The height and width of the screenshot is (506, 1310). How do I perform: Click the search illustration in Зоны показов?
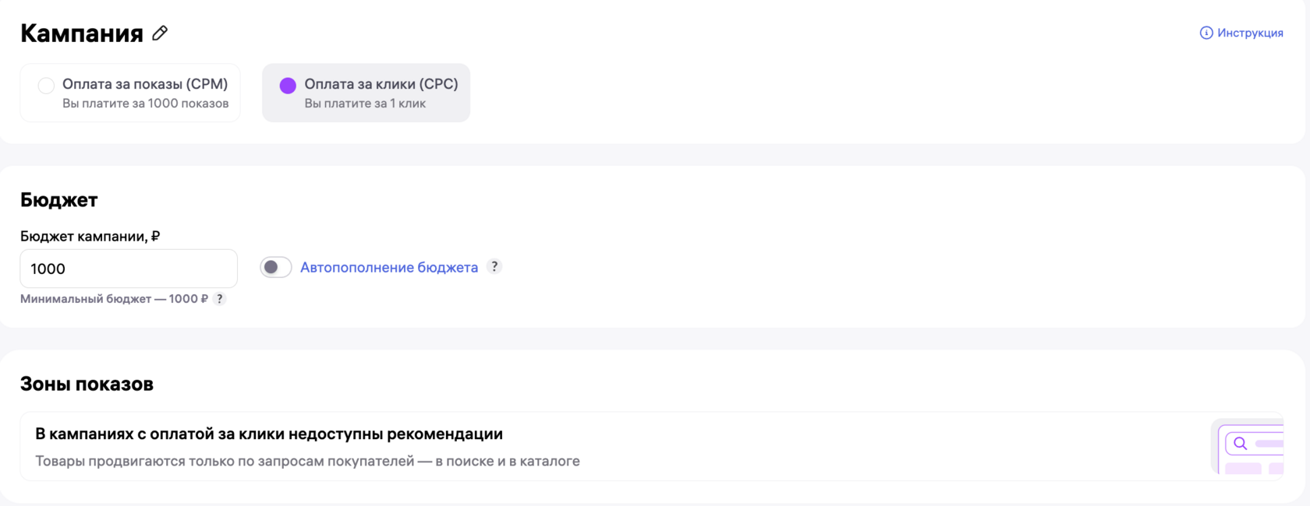tap(1249, 447)
